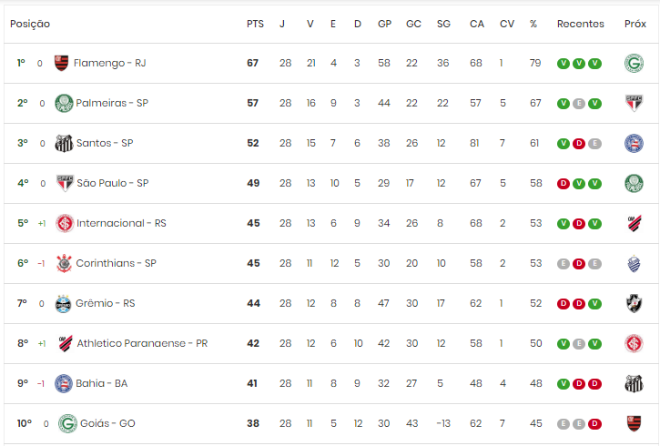Sort table by PTS column header
The height and width of the screenshot is (446, 660).
coord(255,24)
